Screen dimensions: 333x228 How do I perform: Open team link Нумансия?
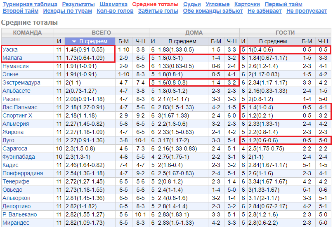(x=16, y=66)
